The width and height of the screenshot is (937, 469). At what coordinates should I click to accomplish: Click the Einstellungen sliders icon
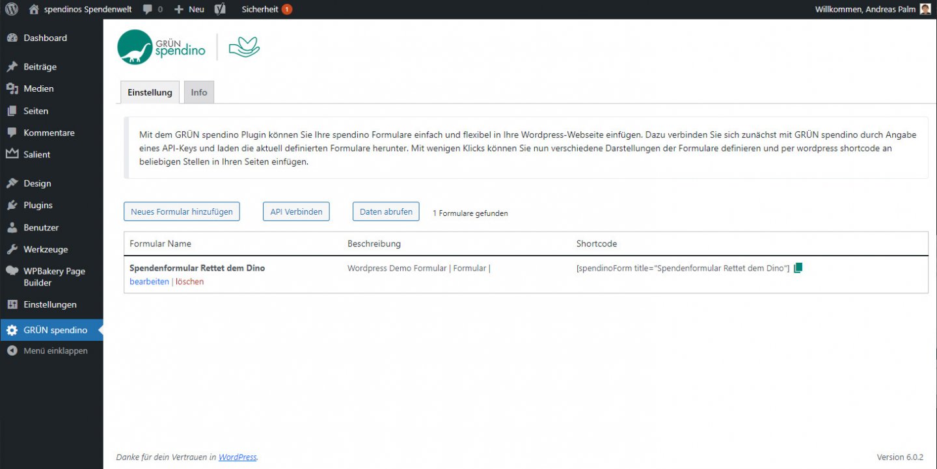click(12, 304)
